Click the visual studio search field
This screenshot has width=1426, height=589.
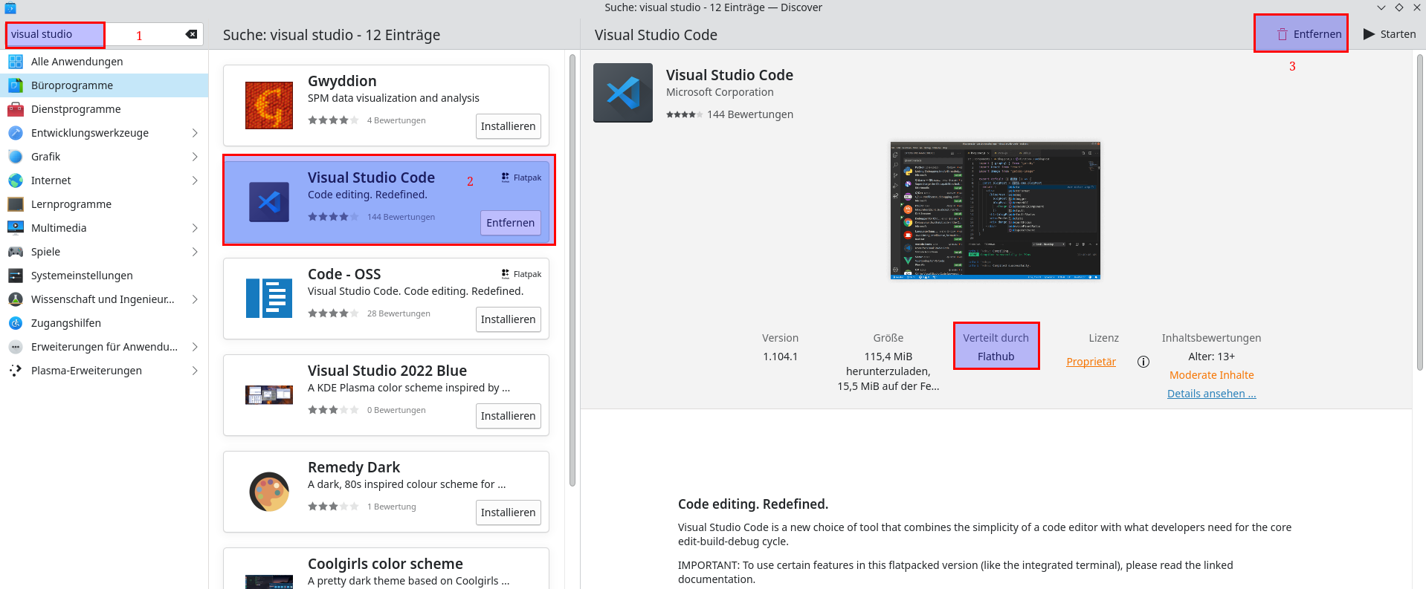56,34
